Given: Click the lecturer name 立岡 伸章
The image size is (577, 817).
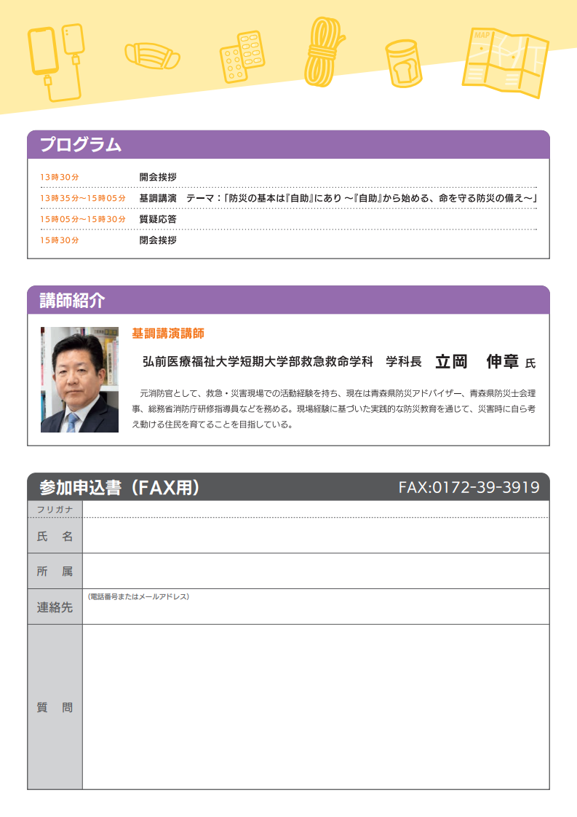Looking at the screenshot, I should coord(477,361).
